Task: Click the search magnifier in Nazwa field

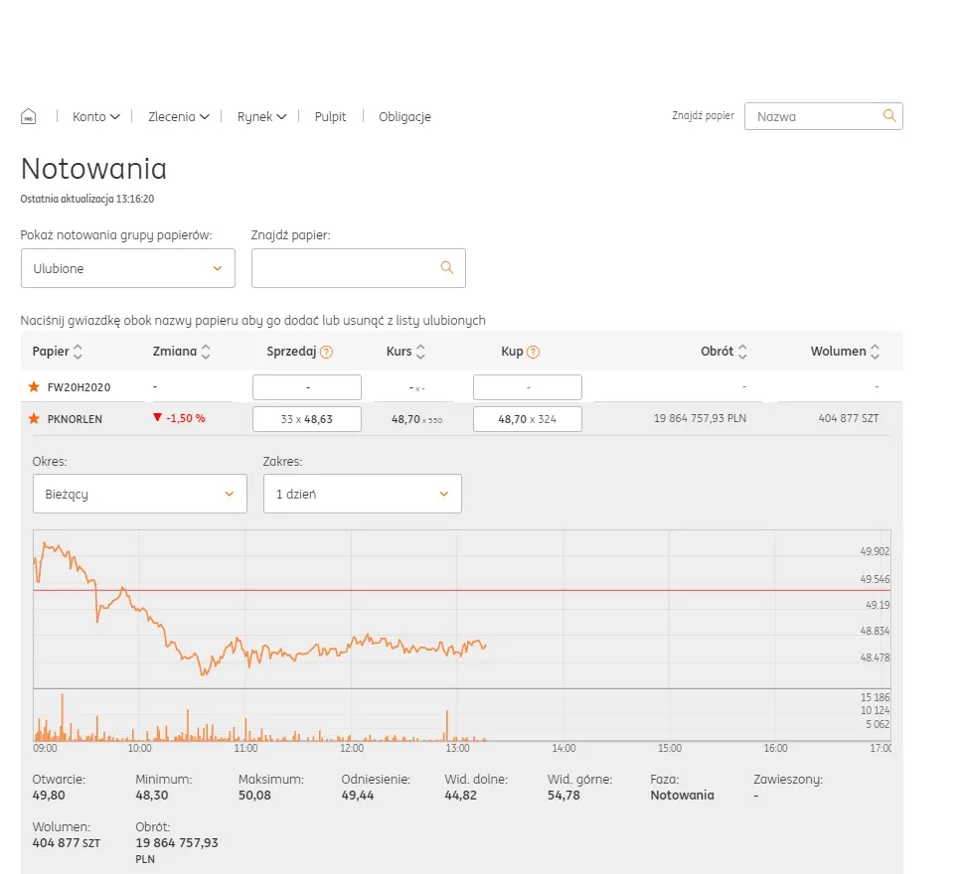Action: (889, 115)
